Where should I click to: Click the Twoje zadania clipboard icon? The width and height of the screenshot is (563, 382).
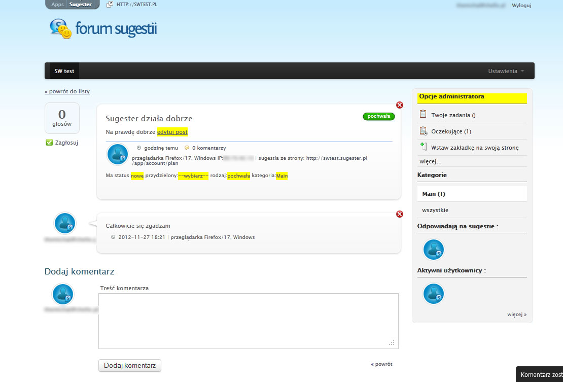[x=423, y=114]
